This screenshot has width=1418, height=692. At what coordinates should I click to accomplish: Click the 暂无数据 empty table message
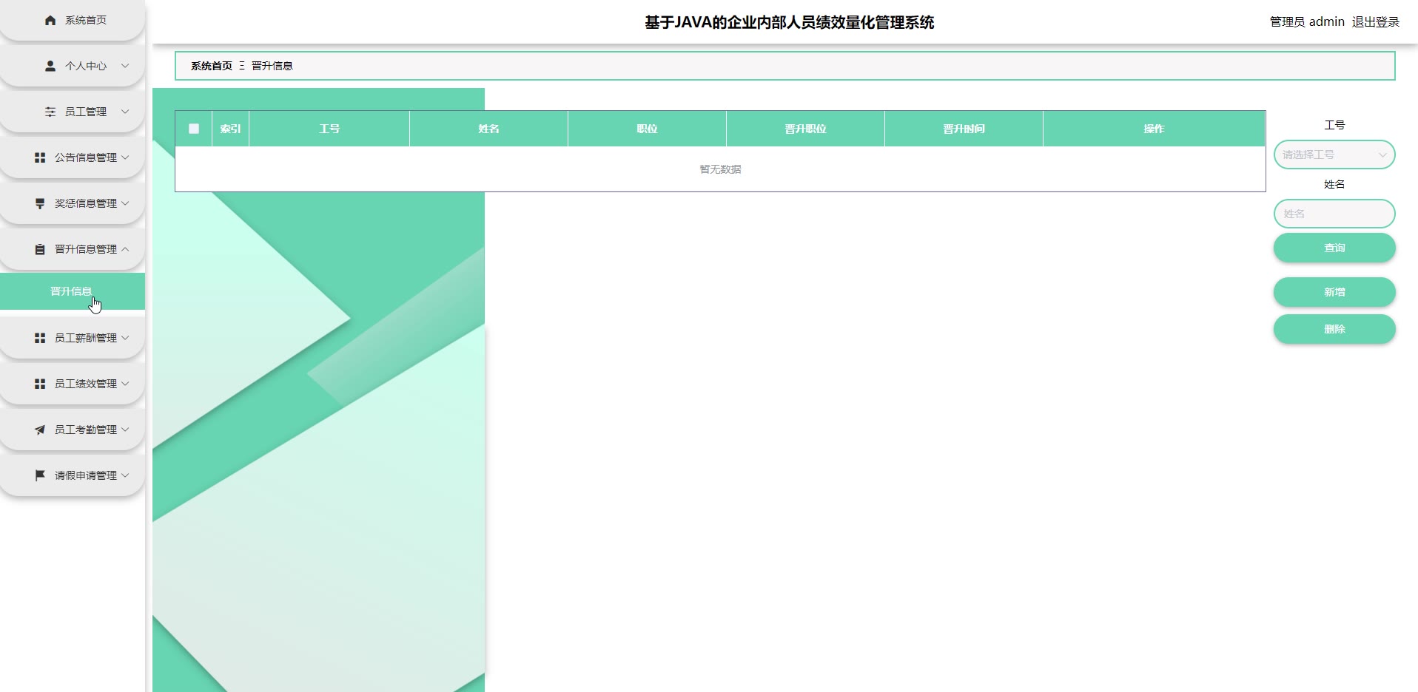coord(720,169)
